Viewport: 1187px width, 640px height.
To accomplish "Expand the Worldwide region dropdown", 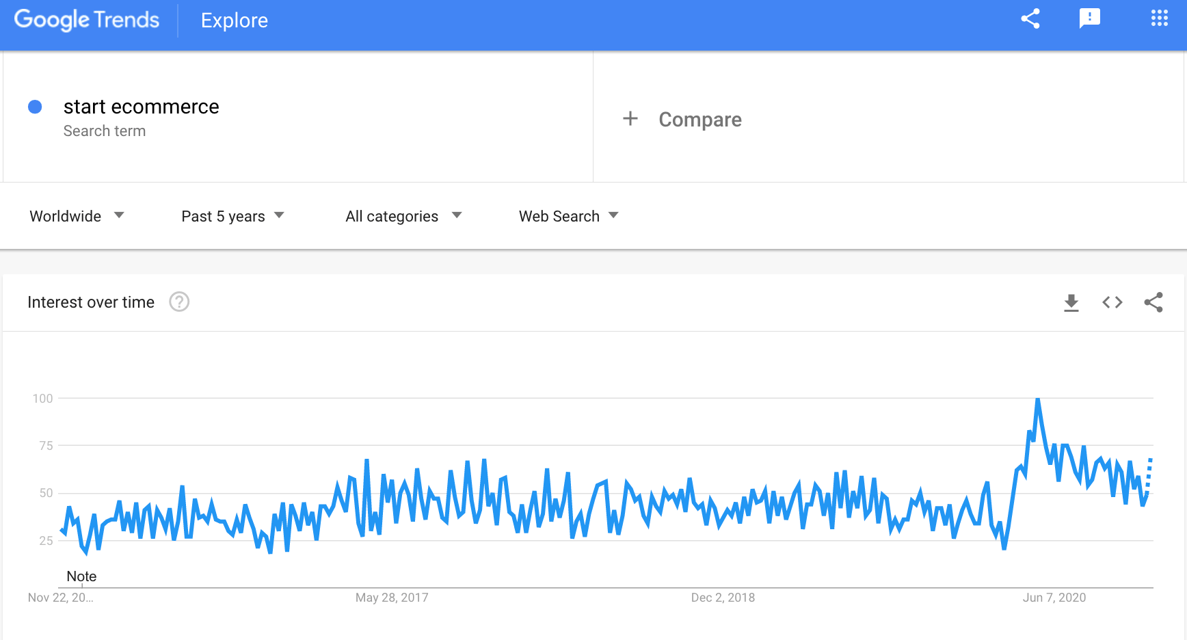I will 77,216.
